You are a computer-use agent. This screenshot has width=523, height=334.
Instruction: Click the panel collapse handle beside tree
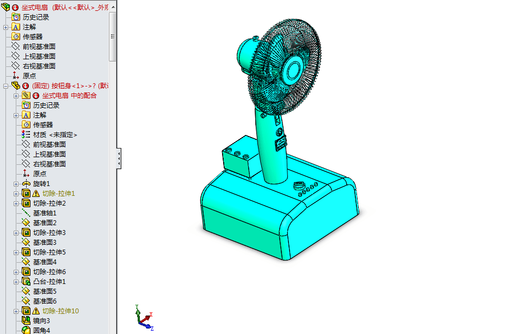coord(119,158)
